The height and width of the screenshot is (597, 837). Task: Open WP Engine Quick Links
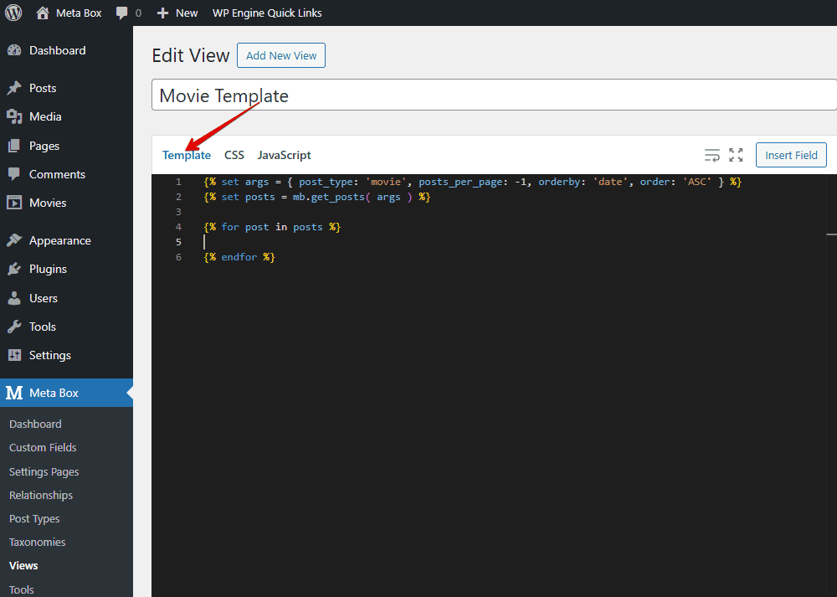click(266, 13)
